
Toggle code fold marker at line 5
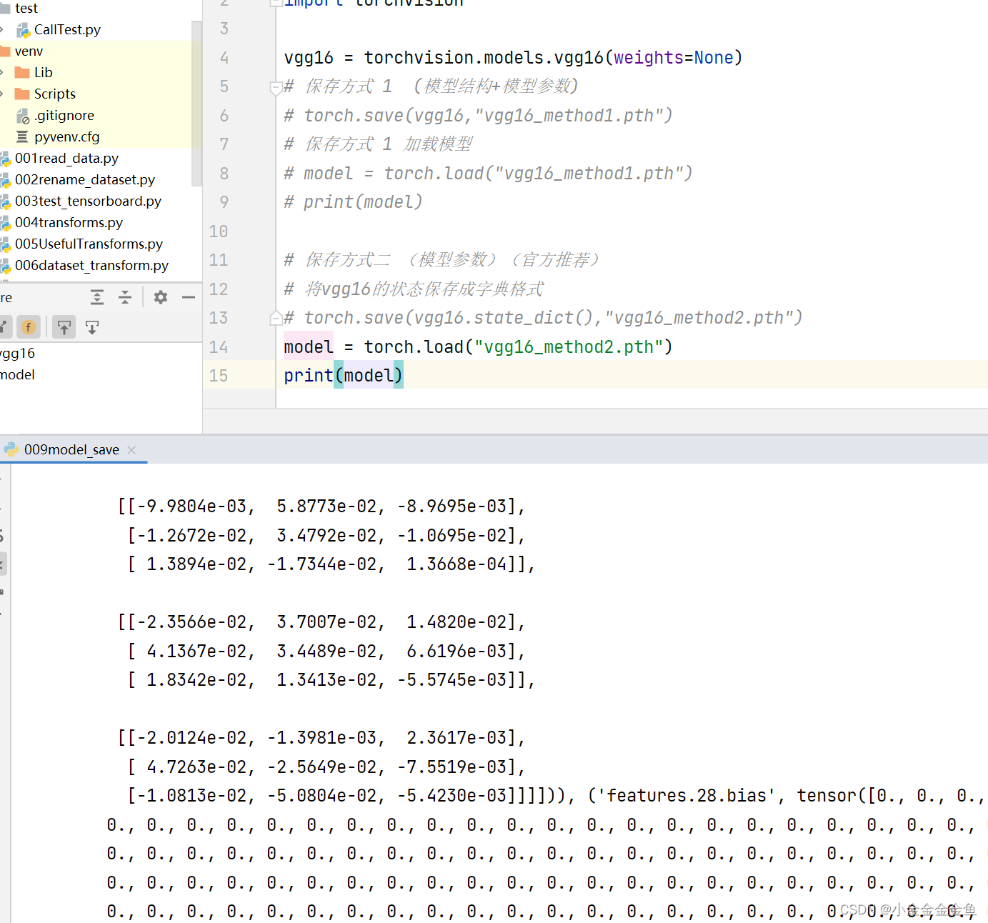pyautogui.click(x=276, y=88)
